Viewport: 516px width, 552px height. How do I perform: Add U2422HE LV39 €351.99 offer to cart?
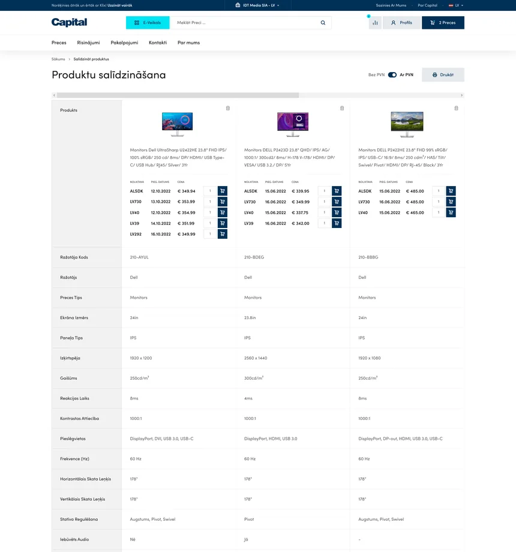[223, 223]
